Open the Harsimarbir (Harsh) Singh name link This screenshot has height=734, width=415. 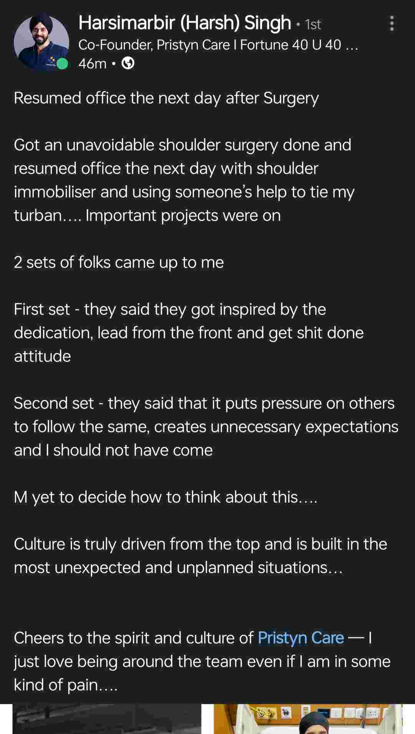coord(184,23)
